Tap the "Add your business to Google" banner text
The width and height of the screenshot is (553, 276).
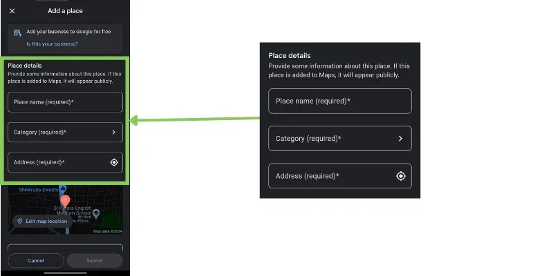(68, 32)
